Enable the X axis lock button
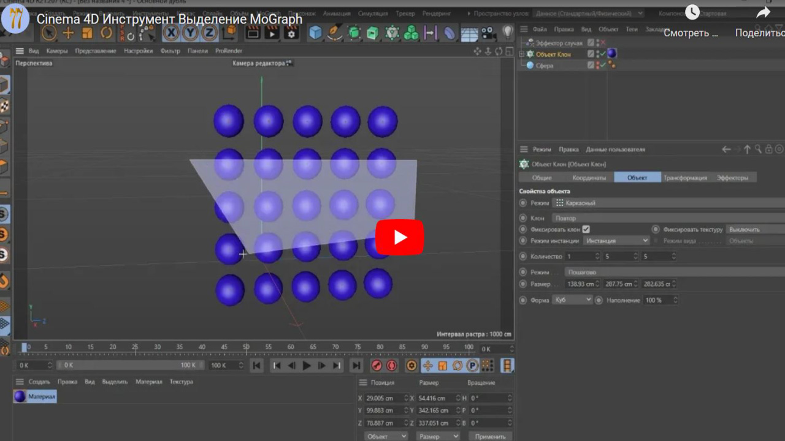This screenshot has width=785, height=441. (170, 33)
